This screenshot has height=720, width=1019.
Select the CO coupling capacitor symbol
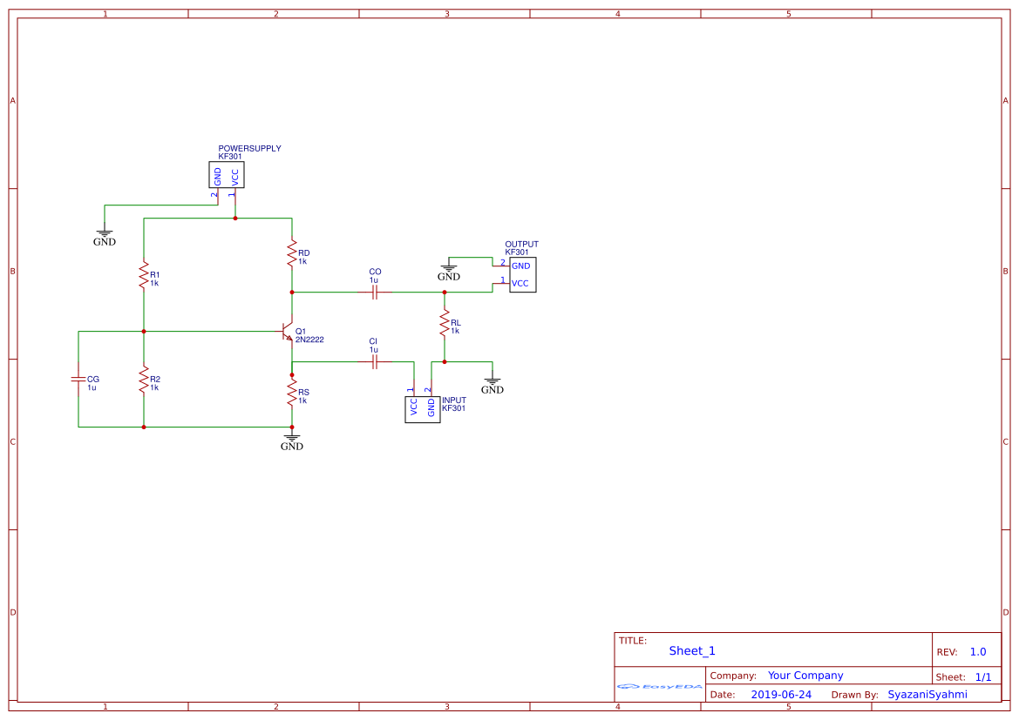375,293
